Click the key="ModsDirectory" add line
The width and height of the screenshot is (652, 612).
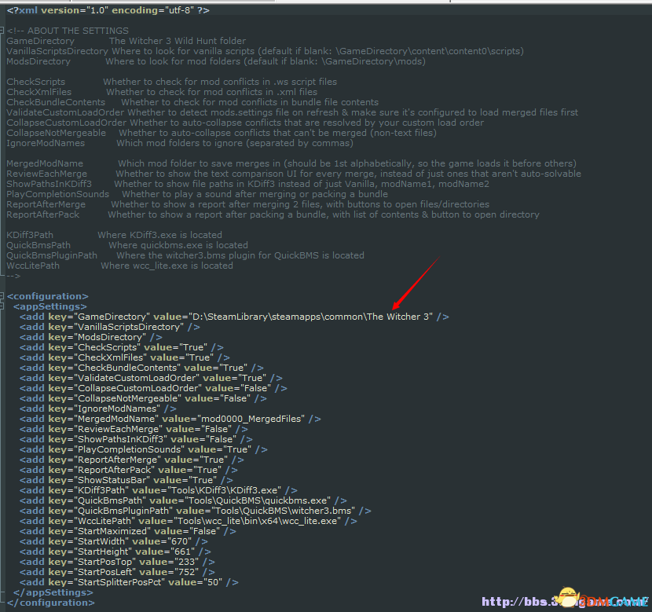tap(91, 337)
